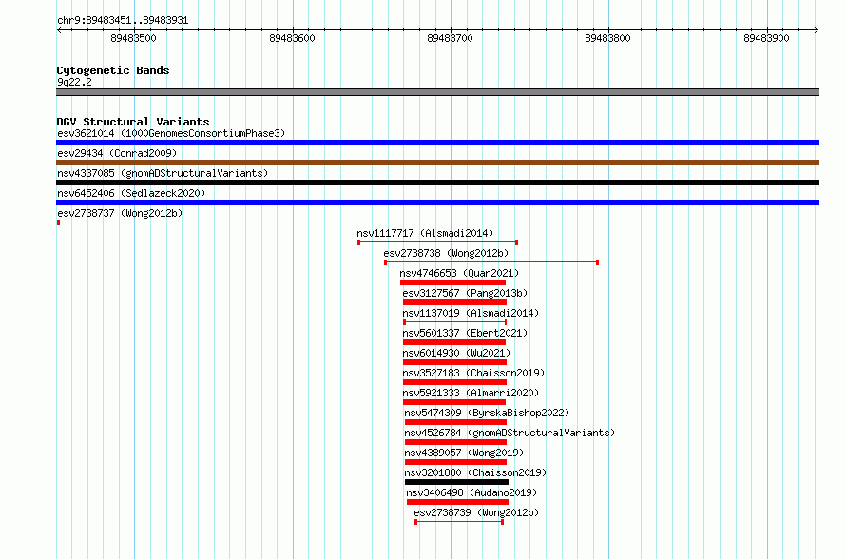This screenshot has height=559, width=846.
Task: Open the nsv6452406 (Sedlazeck2020) label
Action: click(131, 193)
